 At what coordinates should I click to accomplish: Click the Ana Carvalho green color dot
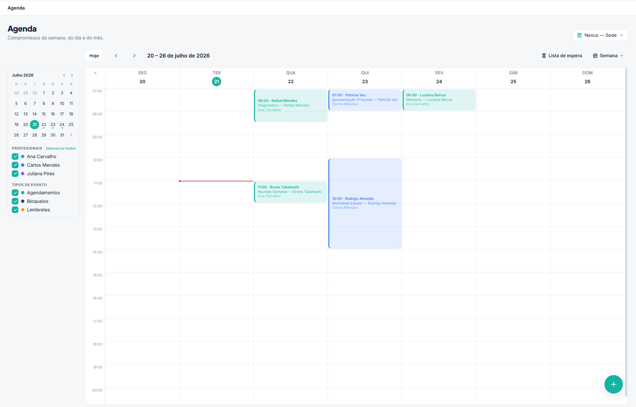coord(23,156)
